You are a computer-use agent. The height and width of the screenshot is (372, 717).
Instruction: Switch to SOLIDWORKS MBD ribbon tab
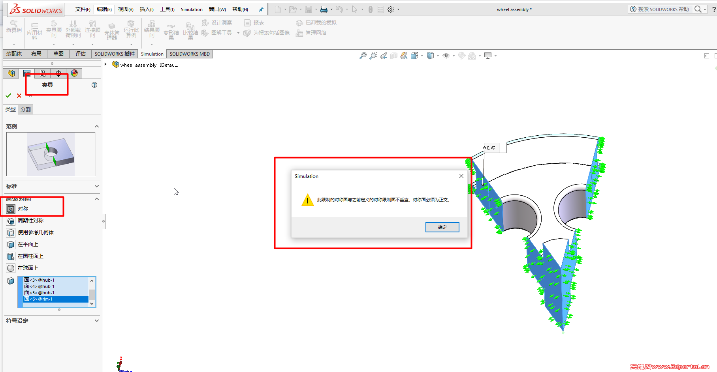click(x=190, y=54)
